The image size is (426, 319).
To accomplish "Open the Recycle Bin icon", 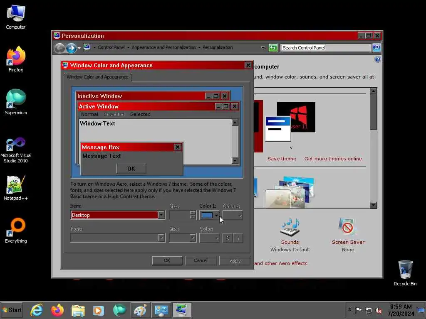I will coord(405,273).
